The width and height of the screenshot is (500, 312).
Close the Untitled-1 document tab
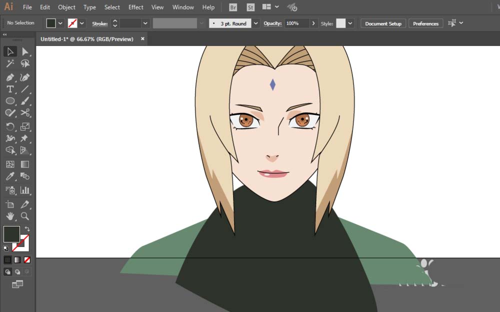point(142,38)
